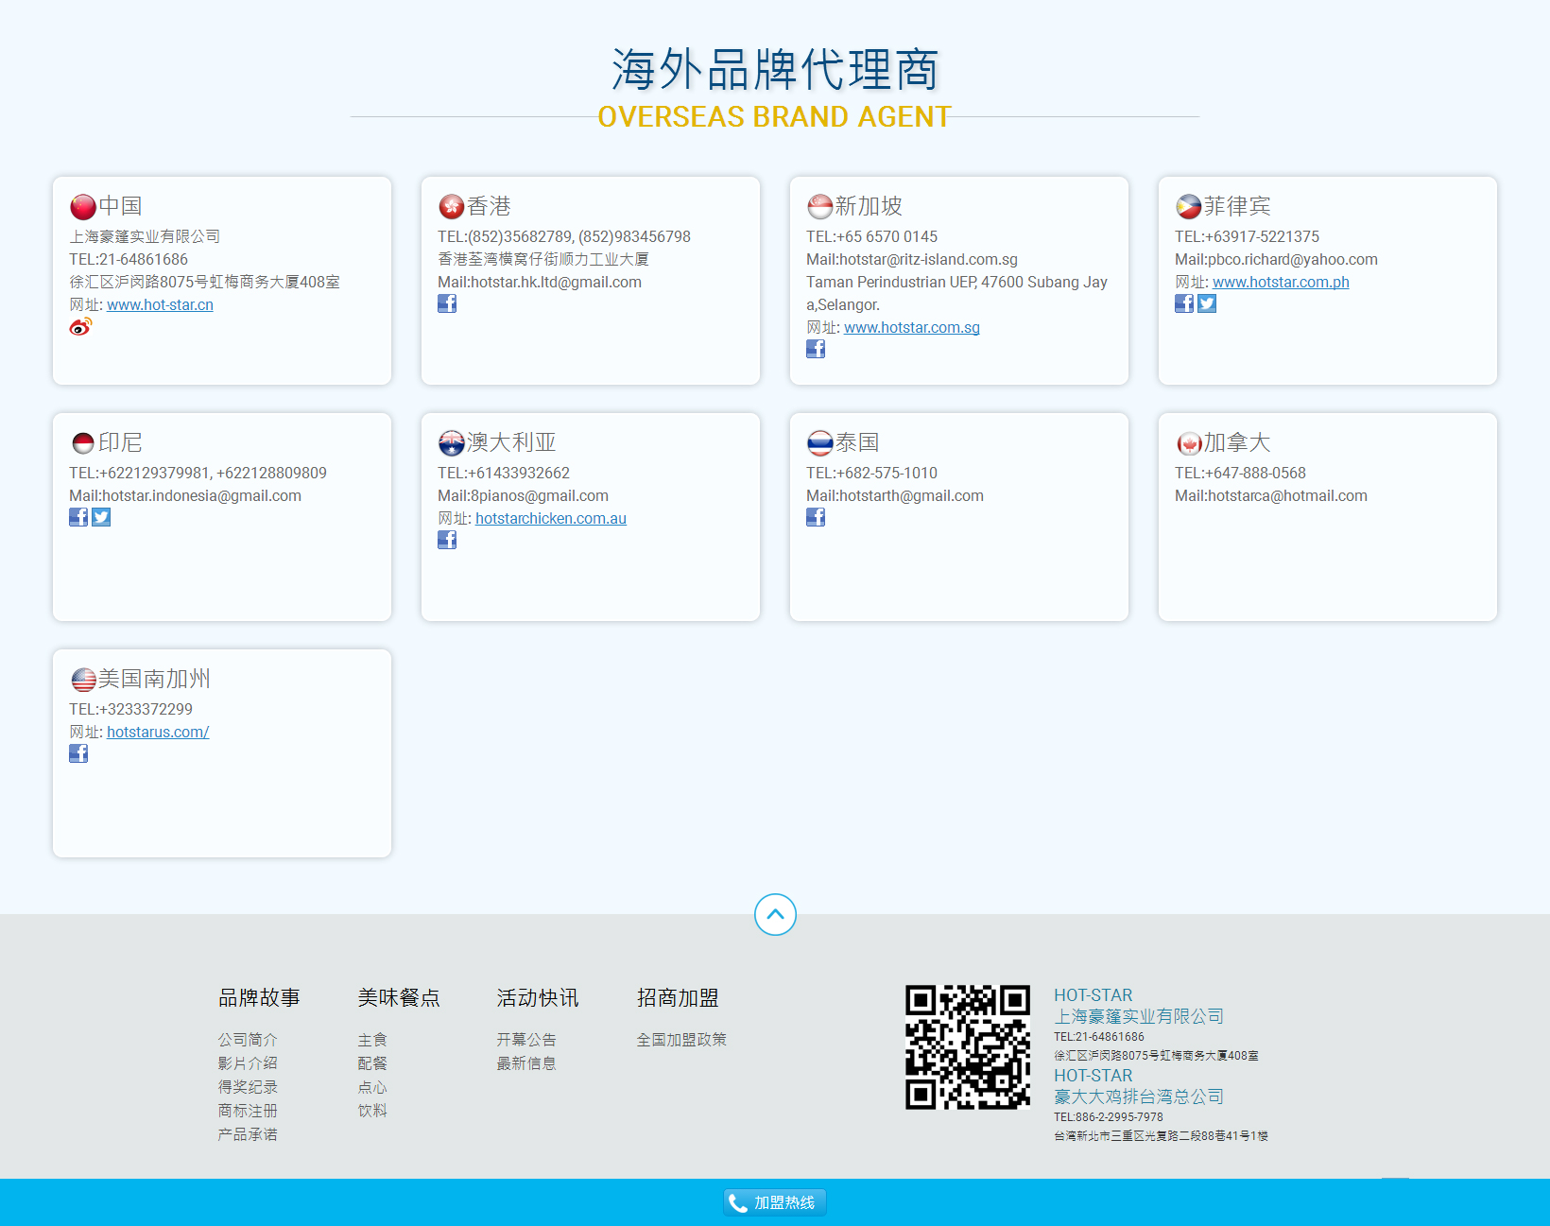
Task: Open footer link 得奖纪录
Action: (x=248, y=1087)
